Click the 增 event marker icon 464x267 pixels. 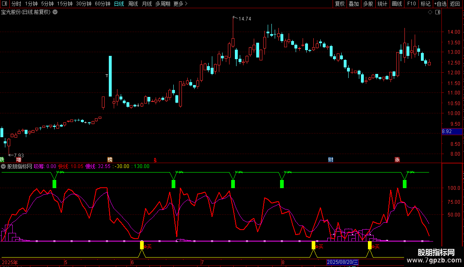coord(18,159)
